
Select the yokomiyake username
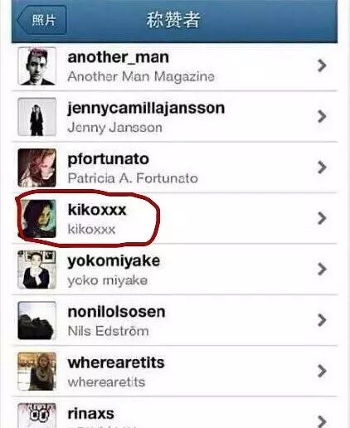[x=114, y=261]
